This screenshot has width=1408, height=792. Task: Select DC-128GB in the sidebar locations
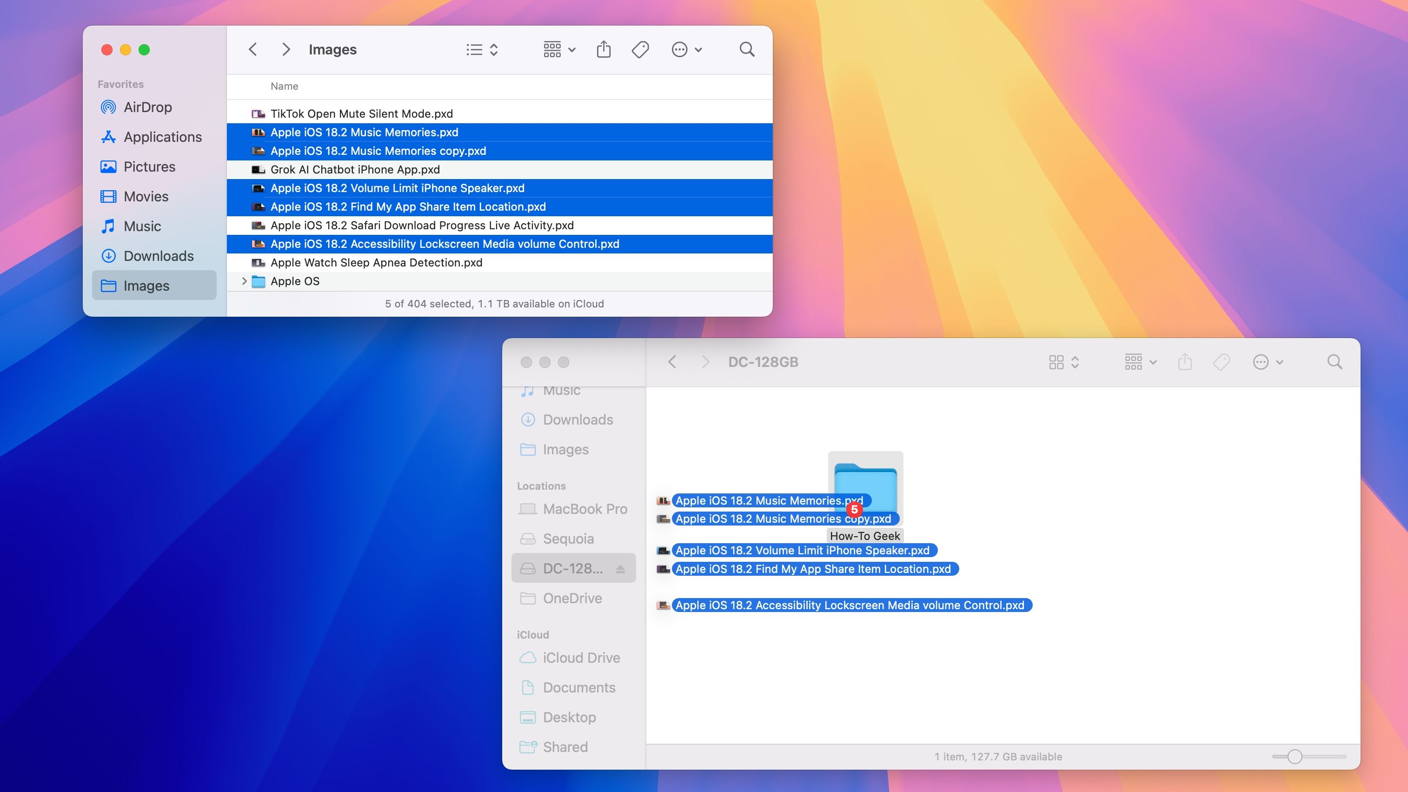tap(571, 569)
